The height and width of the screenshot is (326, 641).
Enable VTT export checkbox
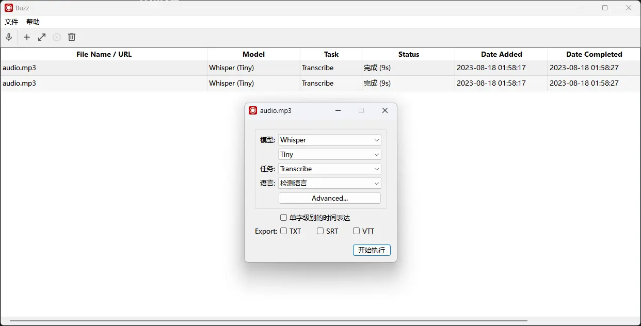pyautogui.click(x=356, y=231)
